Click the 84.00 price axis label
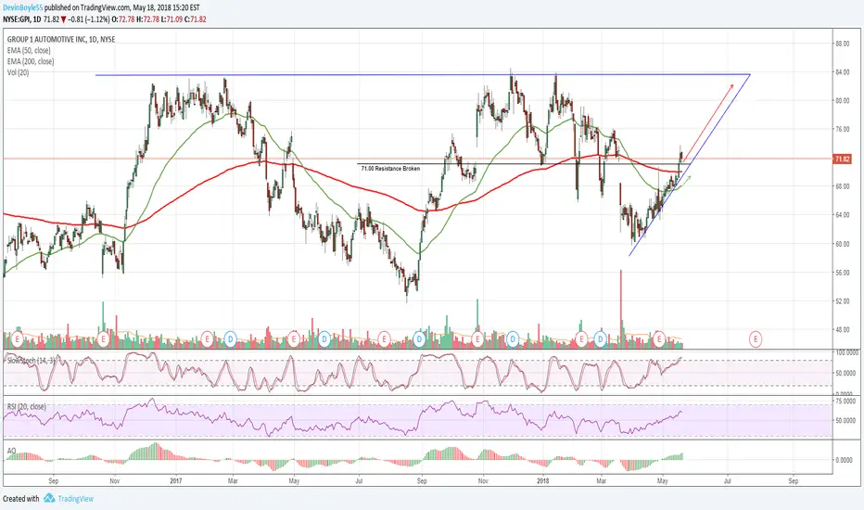This screenshot has height=510, width=864. click(x=842, y=72)
